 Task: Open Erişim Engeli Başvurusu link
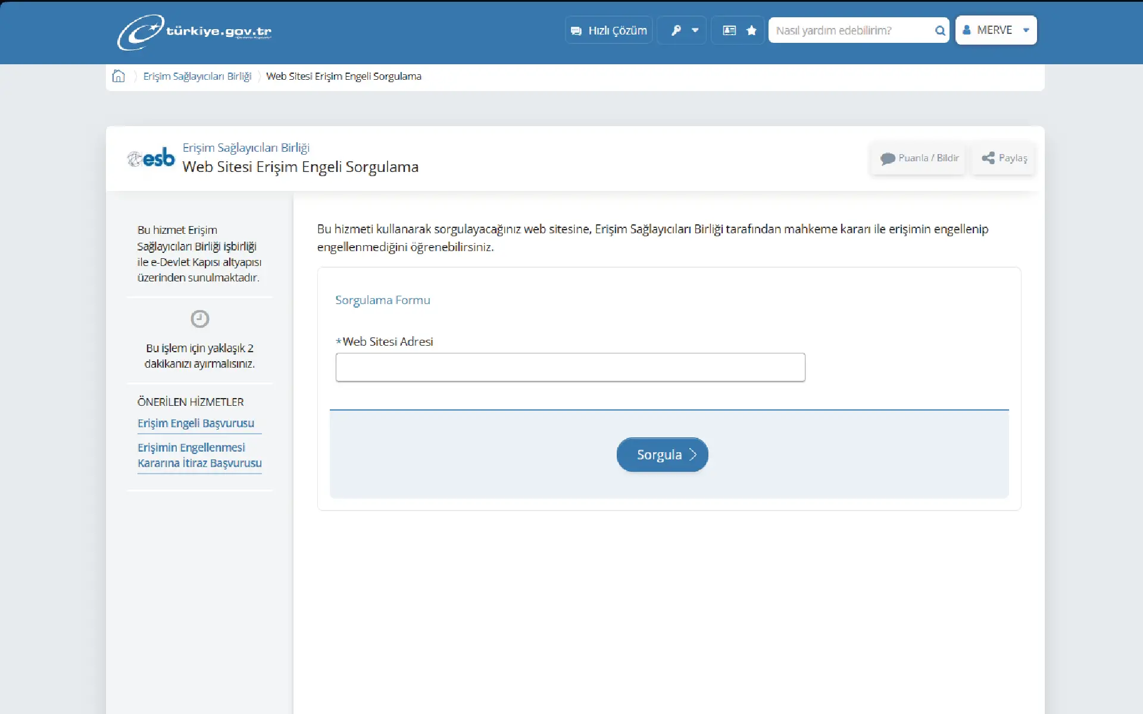(195, 423)
